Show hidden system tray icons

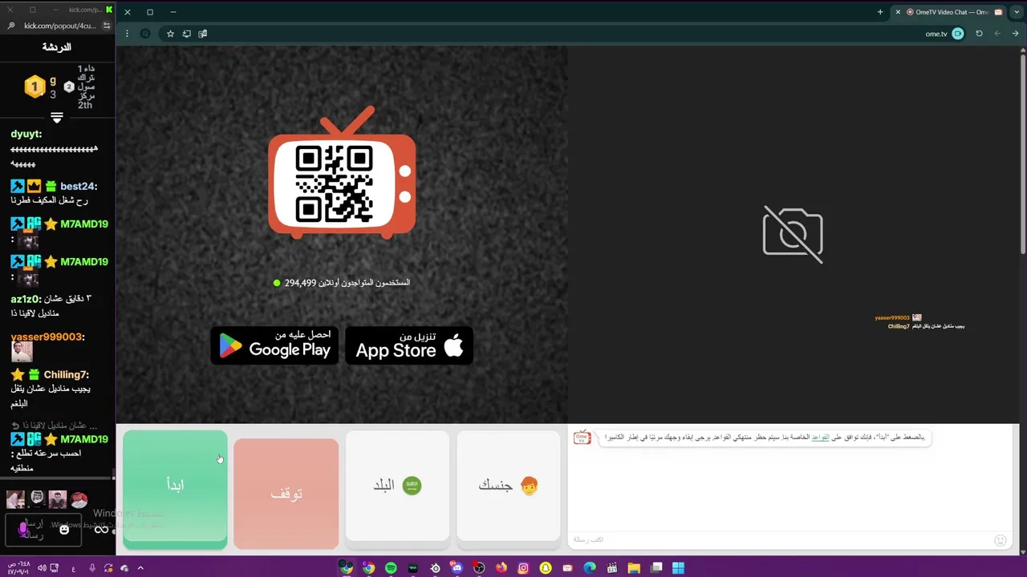coord(140,568)
